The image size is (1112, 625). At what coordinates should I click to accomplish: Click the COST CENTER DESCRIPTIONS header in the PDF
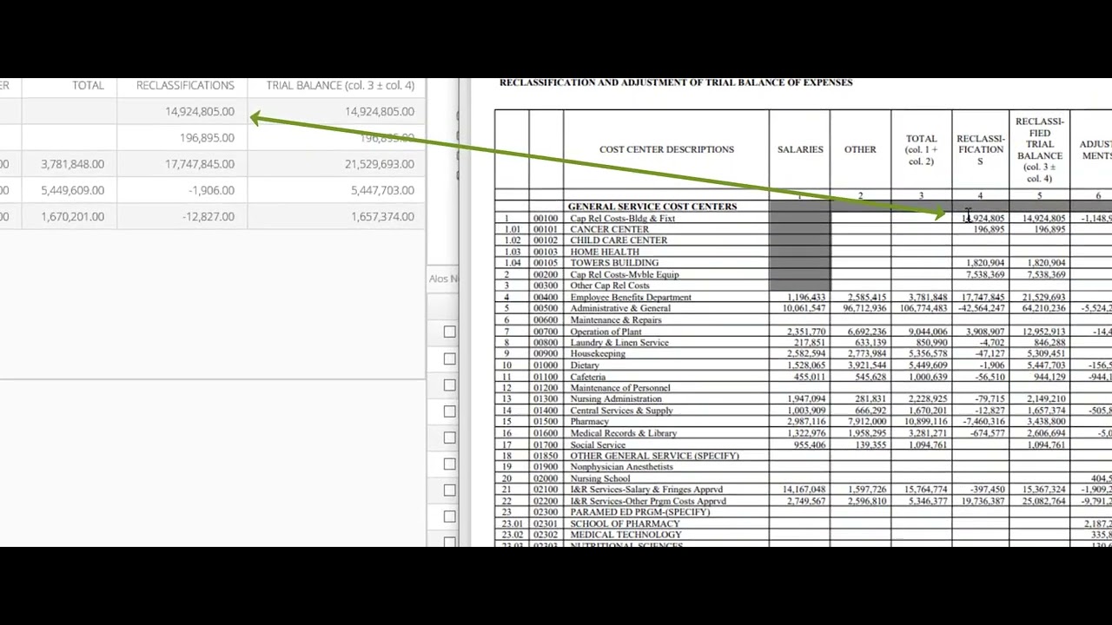(x=666, y=149)
